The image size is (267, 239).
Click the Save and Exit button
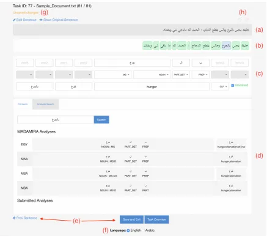coord(131,219)
